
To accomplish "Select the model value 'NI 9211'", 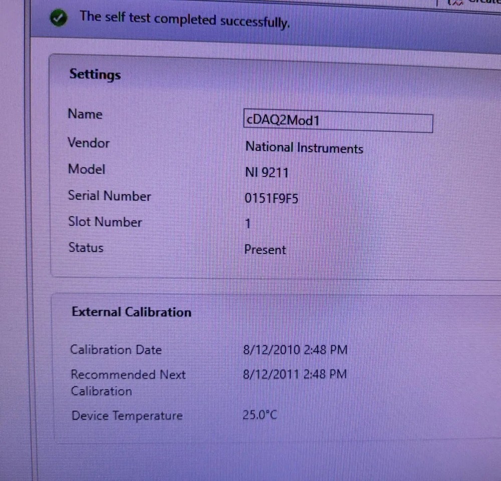I will (267, 173).
